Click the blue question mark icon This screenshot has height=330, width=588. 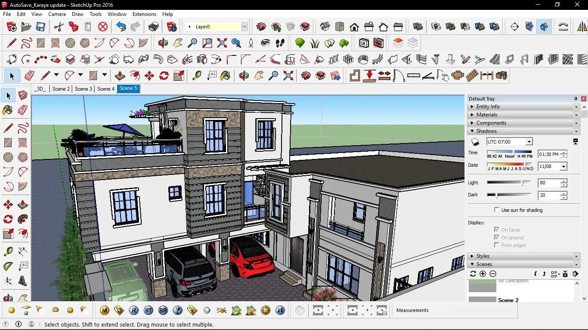[x=178, y=310]
